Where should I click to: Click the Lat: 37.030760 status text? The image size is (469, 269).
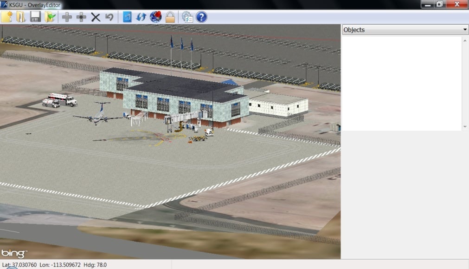click(19, 265)
